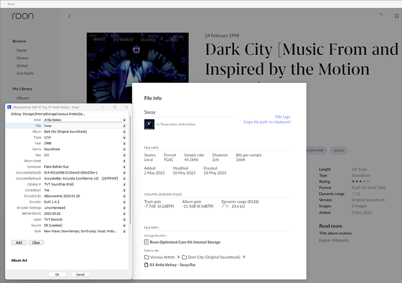The width and height of the screenshot is (402, 283).
Task: Delete the Composer tag using its X
Action: click(124, 167)
